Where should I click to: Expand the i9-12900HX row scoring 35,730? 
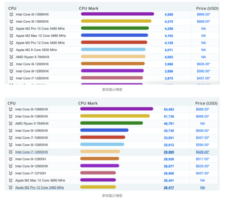10,131
